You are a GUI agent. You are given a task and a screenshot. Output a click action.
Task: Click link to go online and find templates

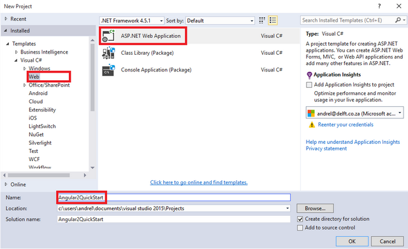tap(199, 183)
